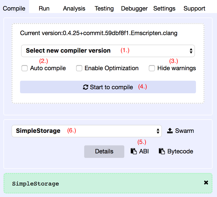Viewport: 217px width, 197px height.
Task: Select the Compile tab
Action: click(14, 9)
